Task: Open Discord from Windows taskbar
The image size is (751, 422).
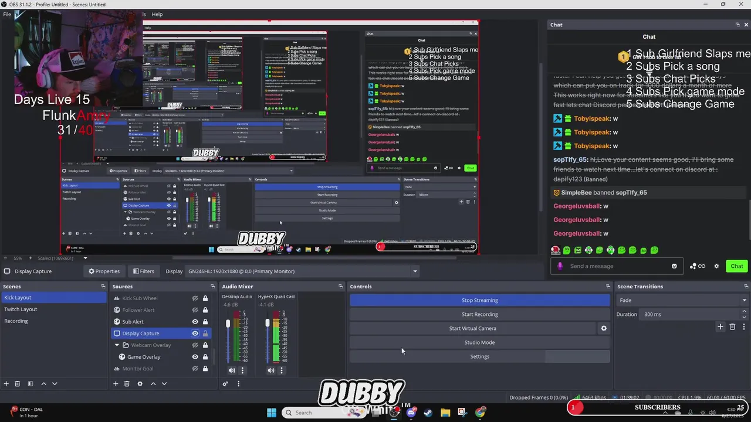Action: click(x=411, y=413)
